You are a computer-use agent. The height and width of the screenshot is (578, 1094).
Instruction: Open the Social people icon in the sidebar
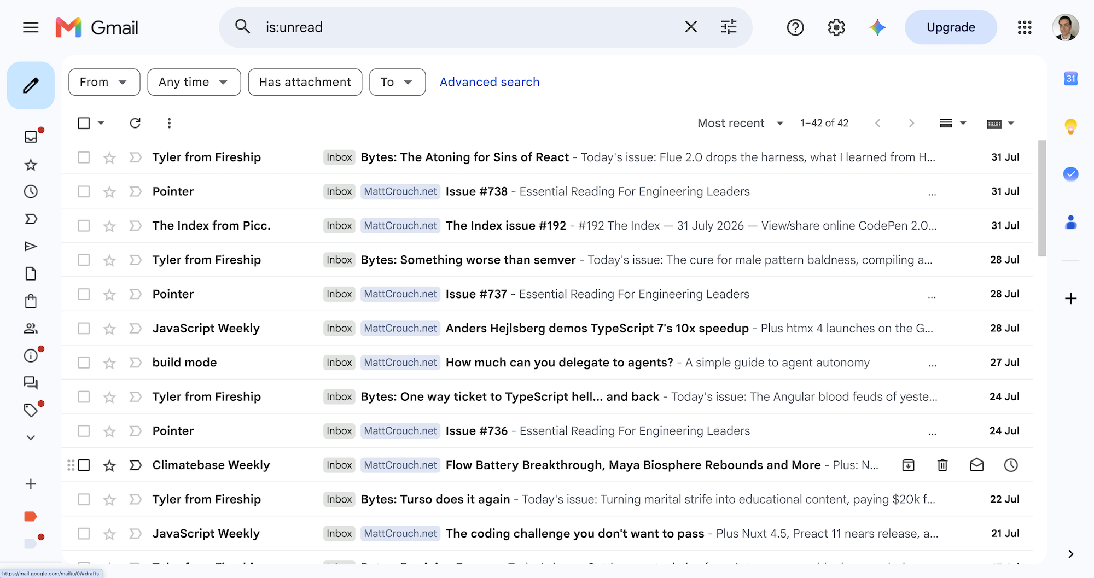tap(31, 328)
